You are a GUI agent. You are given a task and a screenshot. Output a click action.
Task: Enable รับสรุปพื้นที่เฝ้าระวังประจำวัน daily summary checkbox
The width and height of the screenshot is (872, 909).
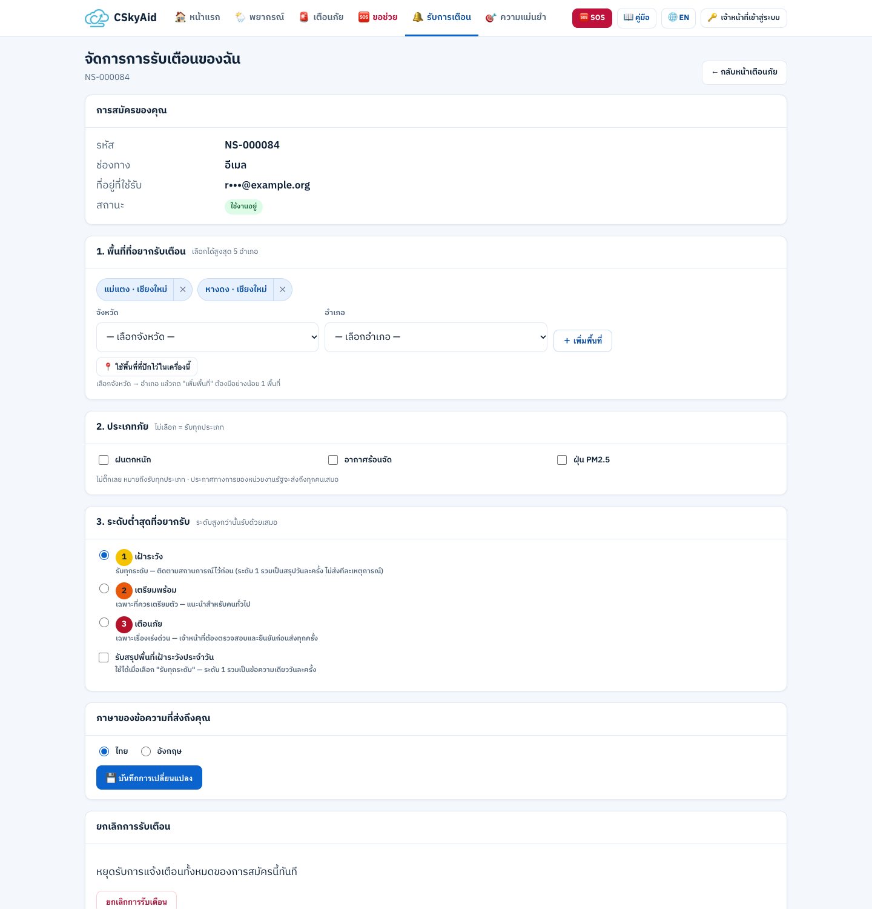[x=104, y=658]
